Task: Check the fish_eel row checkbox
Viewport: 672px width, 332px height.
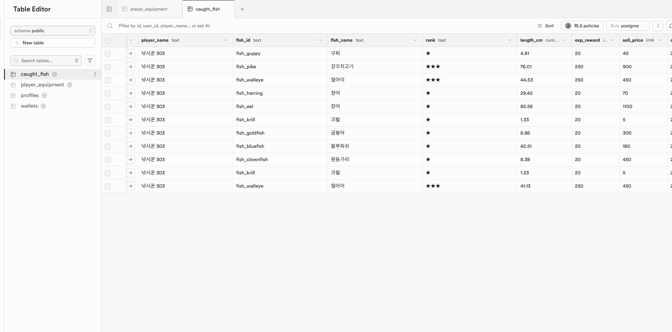Action: (108, 107)
